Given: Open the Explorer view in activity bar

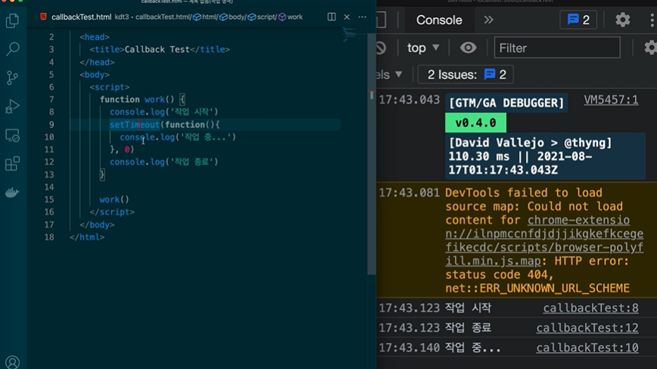Looking at the screenshot, I should 13,20.
